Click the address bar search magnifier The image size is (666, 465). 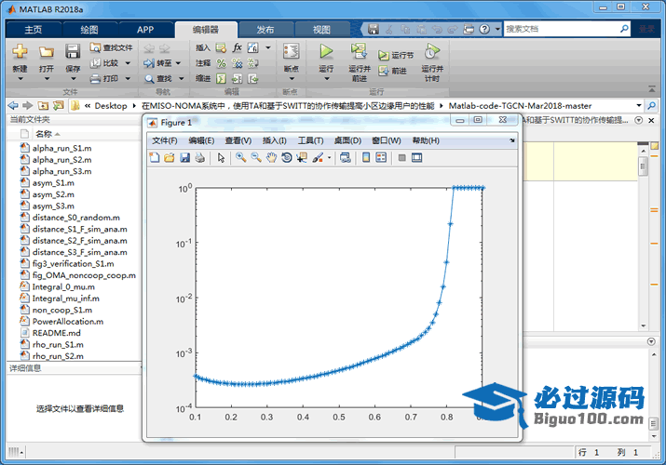651,105
